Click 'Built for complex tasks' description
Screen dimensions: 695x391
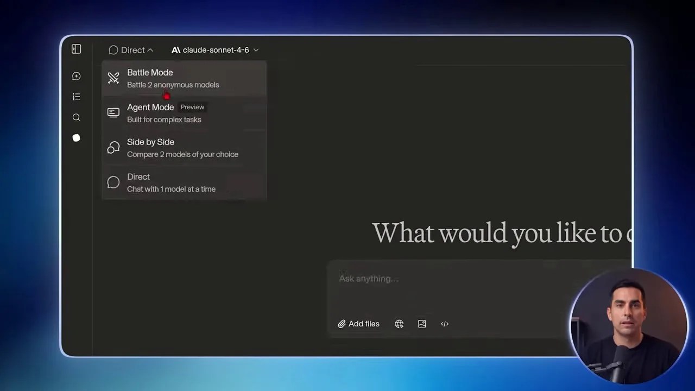click(x=164, y=119)
